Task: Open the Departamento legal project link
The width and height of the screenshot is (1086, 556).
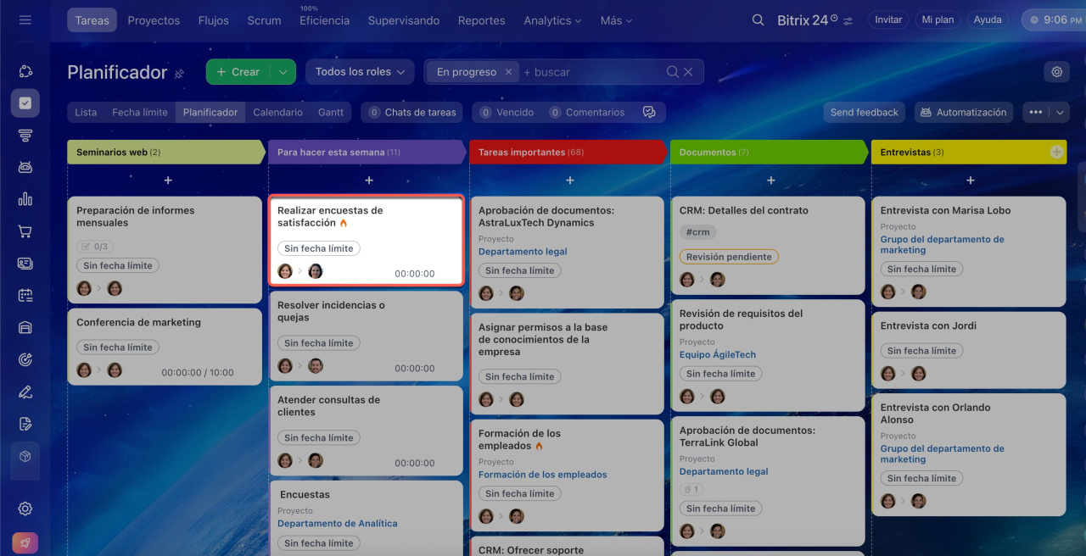Action: coord(523,252)
